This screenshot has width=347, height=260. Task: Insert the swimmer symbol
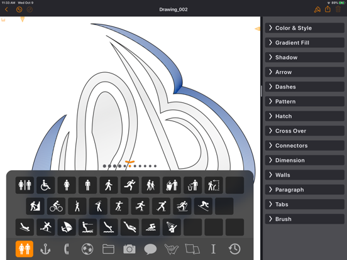(x=151, y=227)
